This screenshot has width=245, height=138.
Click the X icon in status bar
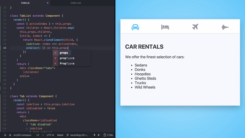pyautogui.click(x=10, y=135)
